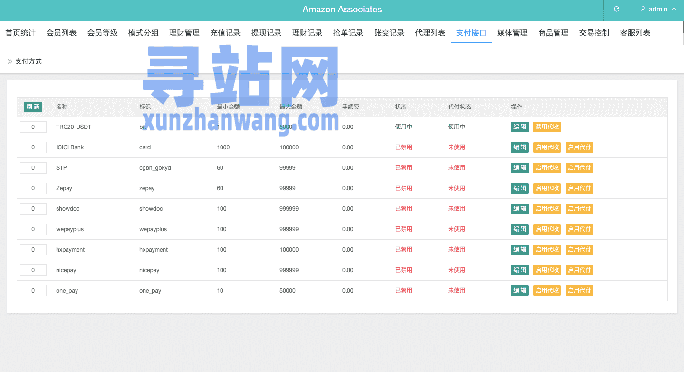Enable 启用代付 for Zepay
Image resolution: width=684 pixels, height=372 pixels.
[579, 188]
